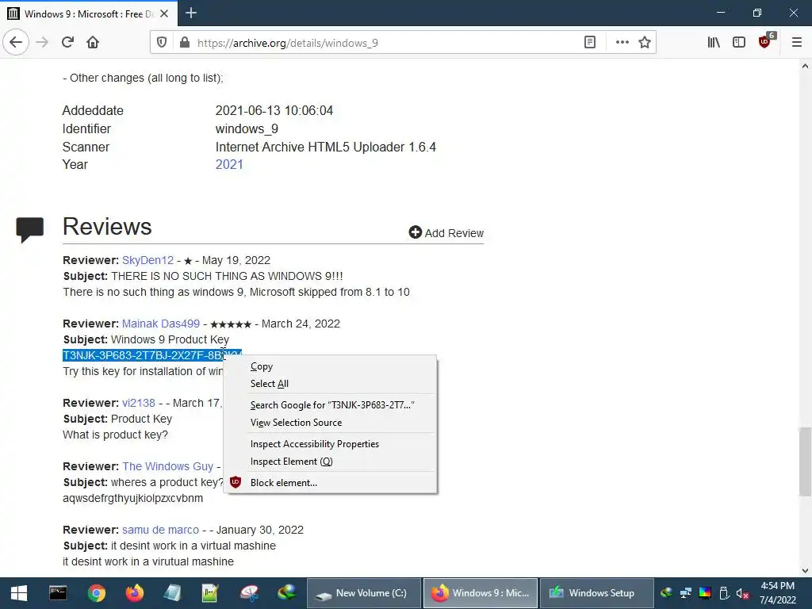Image resolution: width=812 pixels, height=609 pixels.
Task: Open page actions three-dot menu
Action: point(622,43)
